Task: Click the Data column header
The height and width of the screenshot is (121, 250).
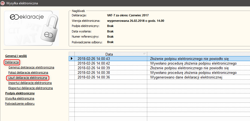Action: pyautogui.click(x=111, y=54)
